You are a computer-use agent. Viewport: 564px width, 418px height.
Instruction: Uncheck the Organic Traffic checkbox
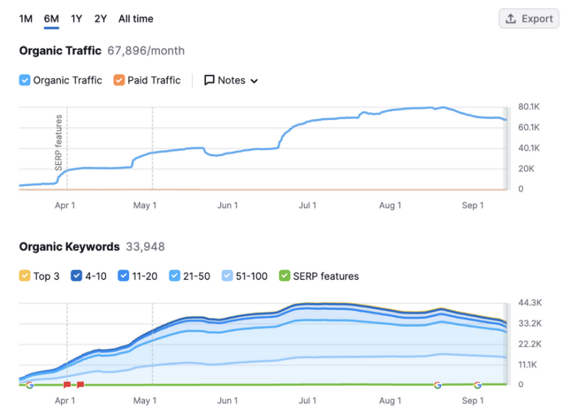(x=25, y=80)
